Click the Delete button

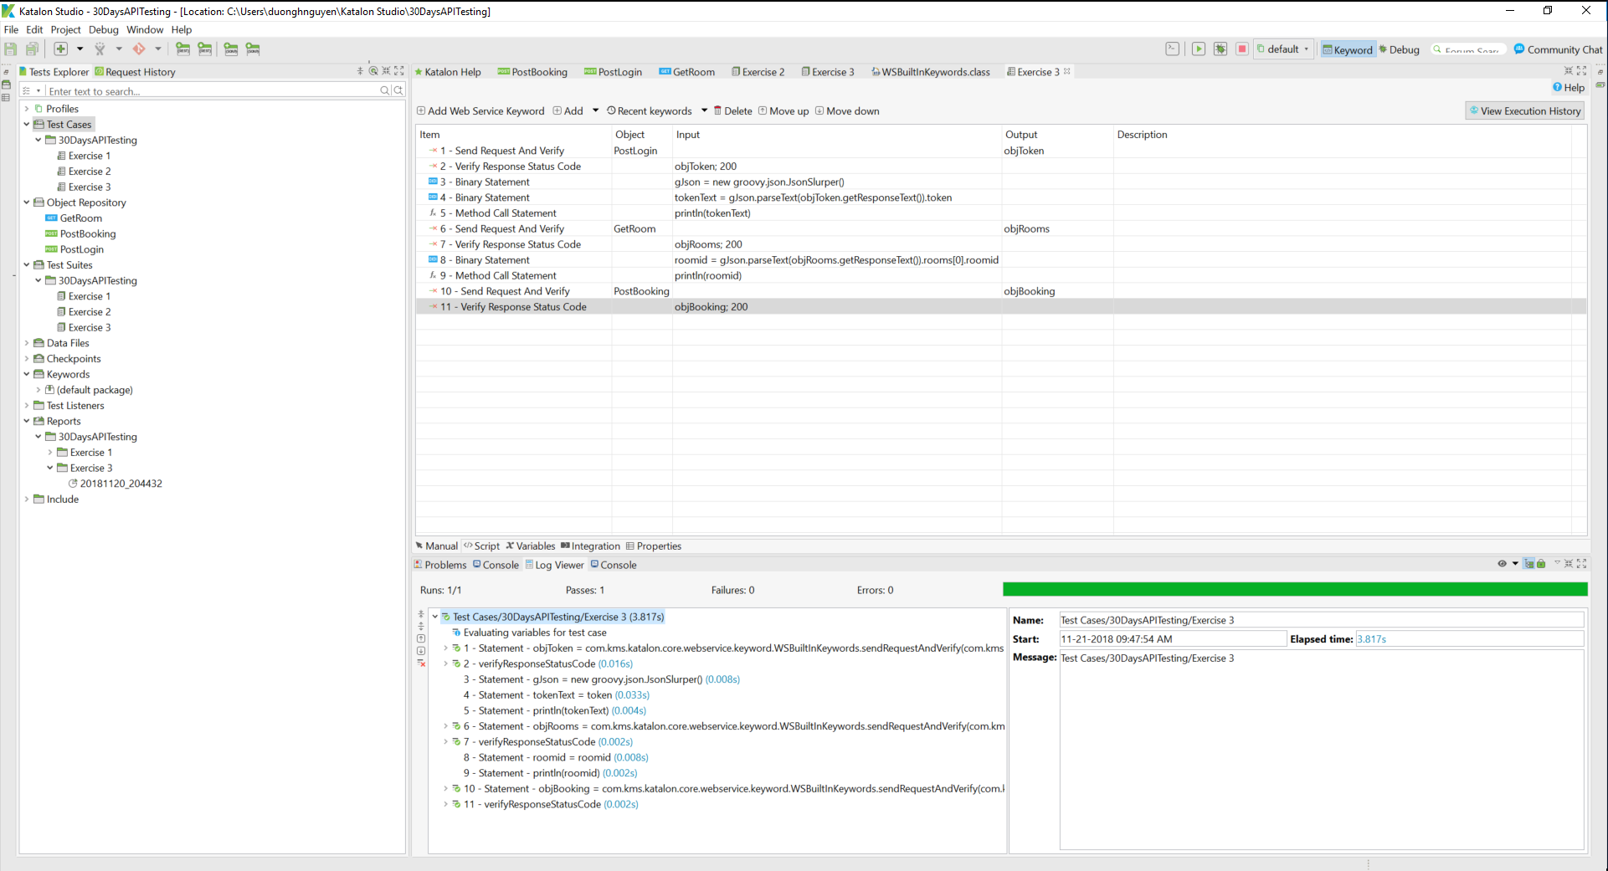click(732, 111)
